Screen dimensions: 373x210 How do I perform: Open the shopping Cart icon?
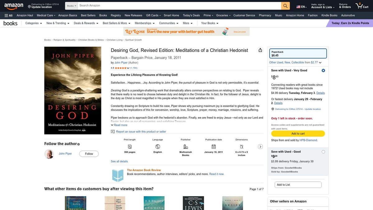(x=360, y=5)
